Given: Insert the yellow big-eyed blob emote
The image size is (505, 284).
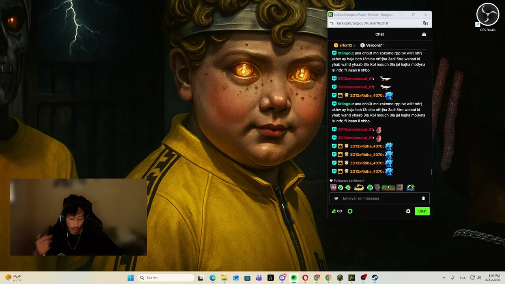Looking at the screenshot, I should coord(359,187).
